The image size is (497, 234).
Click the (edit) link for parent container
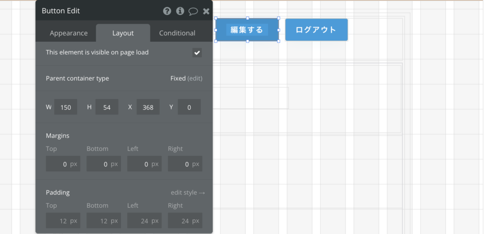[195, 78]
